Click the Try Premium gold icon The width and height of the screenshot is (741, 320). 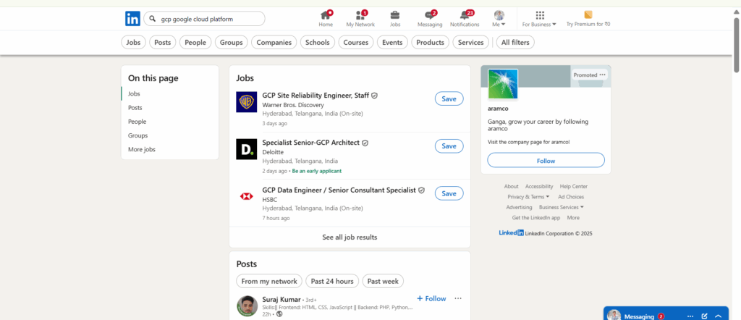(x=588, y=14)
